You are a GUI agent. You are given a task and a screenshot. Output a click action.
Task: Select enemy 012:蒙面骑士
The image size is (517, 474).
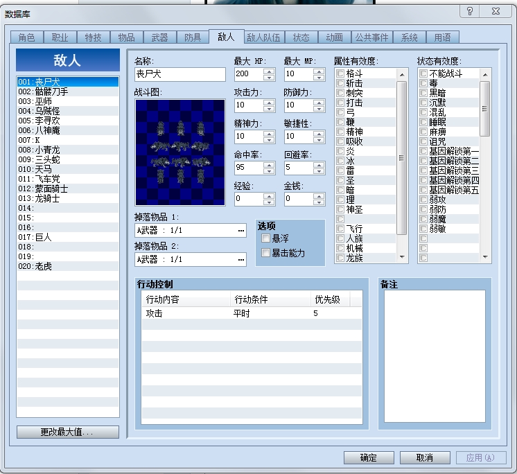[x=68, y=188]
